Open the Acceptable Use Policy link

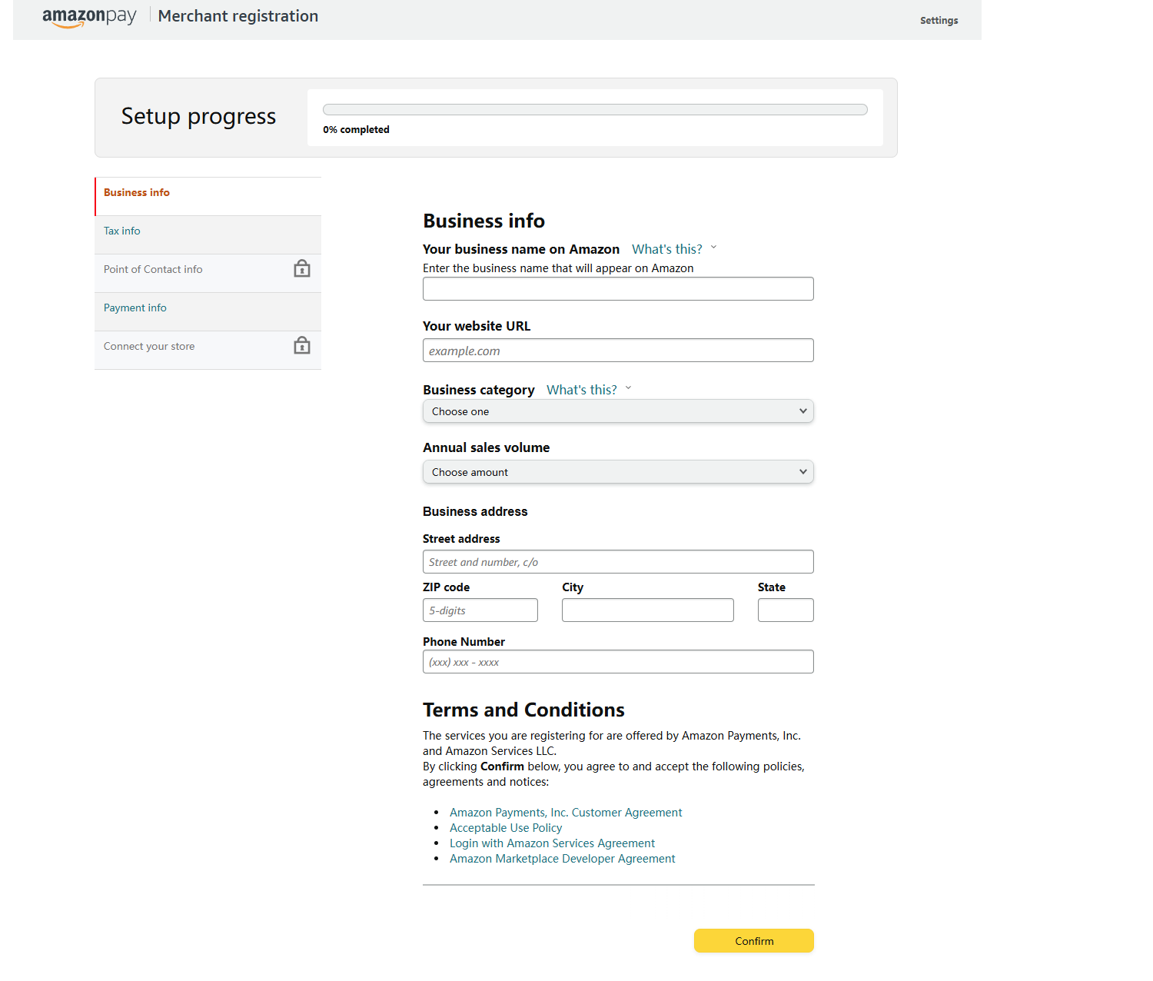pyautogui.click(x=506, y=828)
